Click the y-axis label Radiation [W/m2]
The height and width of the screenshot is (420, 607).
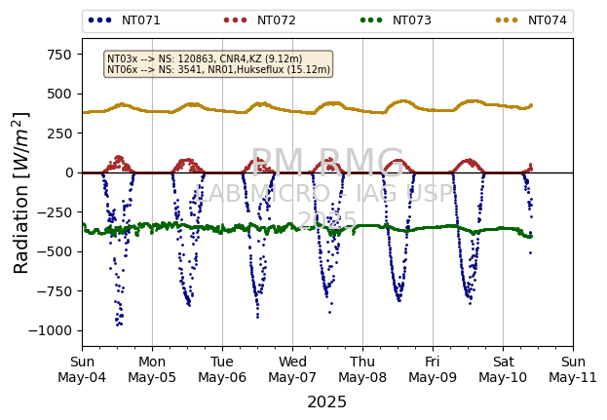coord(20,193)
